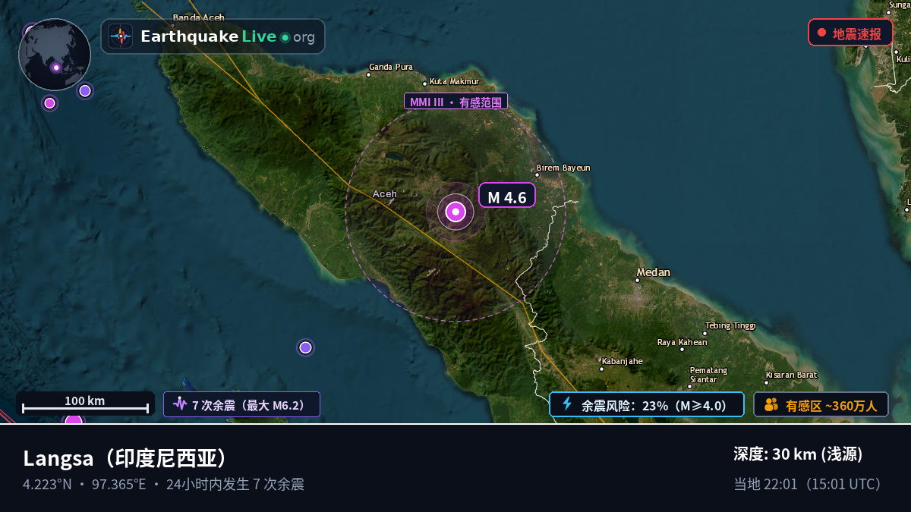
Task: Open the globe minimap overview
Action: (55, 55)
